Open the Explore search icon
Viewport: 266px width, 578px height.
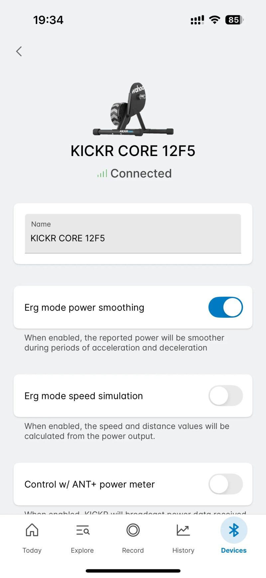[x=82, y=530]
